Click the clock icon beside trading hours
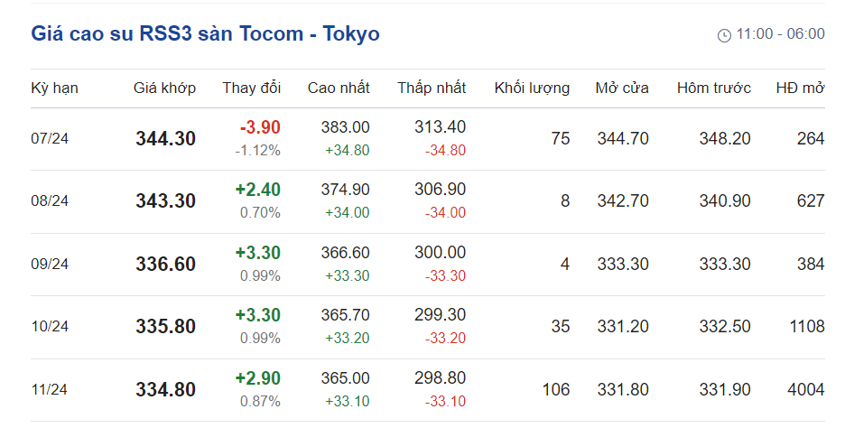This screenshot has height=428, width=845. point(724,35)
